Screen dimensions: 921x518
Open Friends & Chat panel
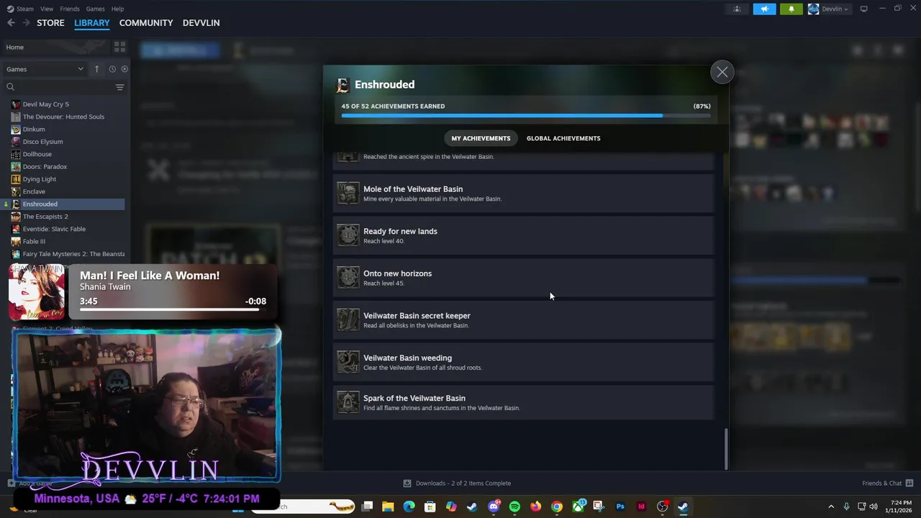[887, 483]
